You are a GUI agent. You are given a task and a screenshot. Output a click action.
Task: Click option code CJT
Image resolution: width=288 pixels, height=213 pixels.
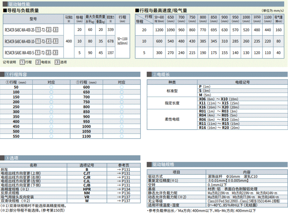87,173
